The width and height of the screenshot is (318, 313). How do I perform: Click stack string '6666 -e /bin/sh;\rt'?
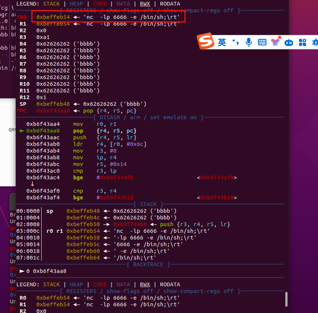(x=149, y=245)
